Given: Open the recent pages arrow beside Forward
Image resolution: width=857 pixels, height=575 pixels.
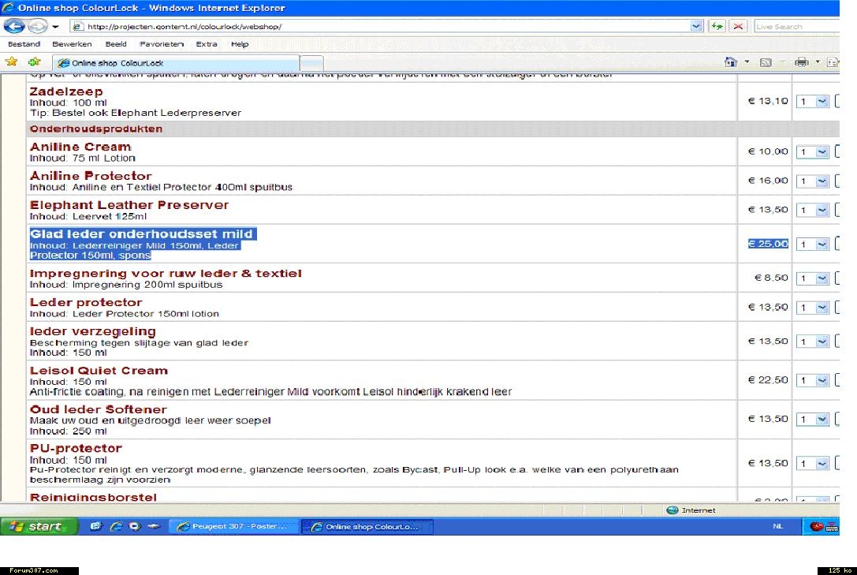Looking at the screenshot, I should [55, 26].
